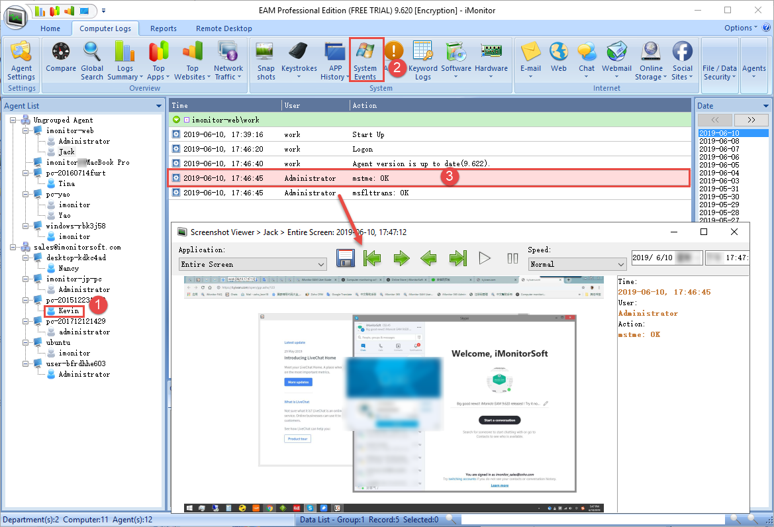Viewport: 774px width, 527px height.
Task: Open Webmail logs
Action: coord(616,60)
